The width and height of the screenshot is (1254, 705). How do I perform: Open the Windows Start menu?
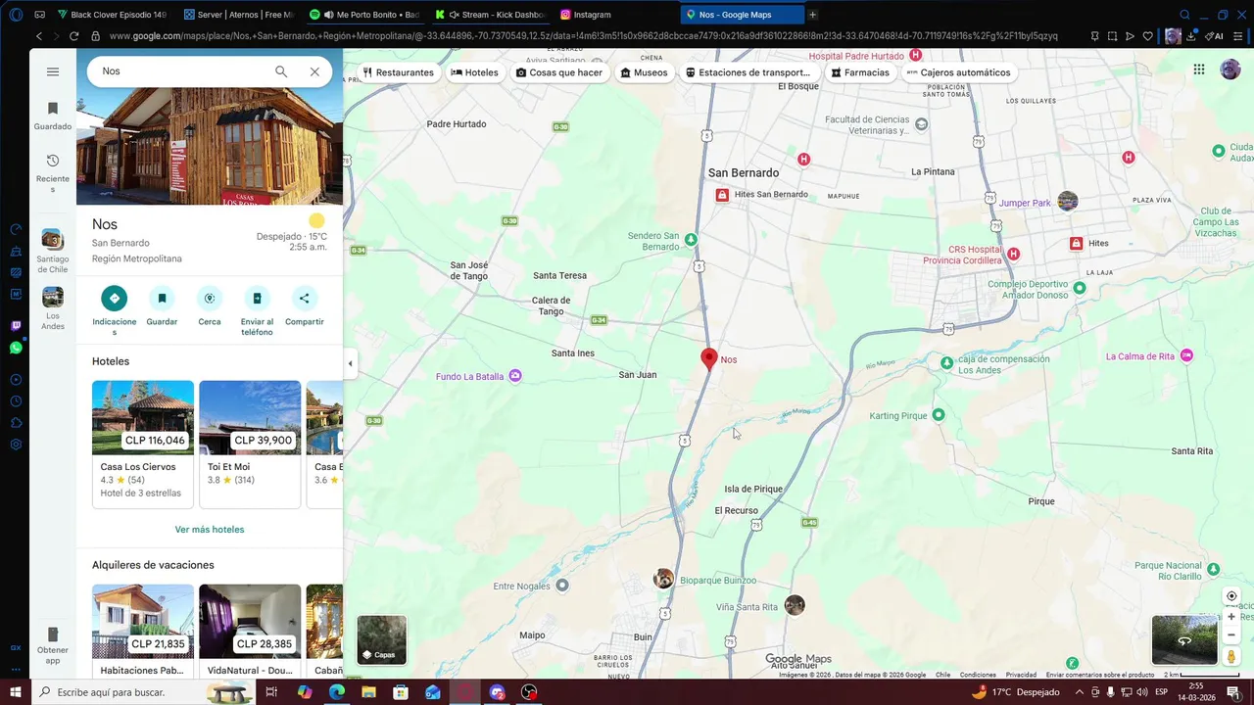[16, 692]
